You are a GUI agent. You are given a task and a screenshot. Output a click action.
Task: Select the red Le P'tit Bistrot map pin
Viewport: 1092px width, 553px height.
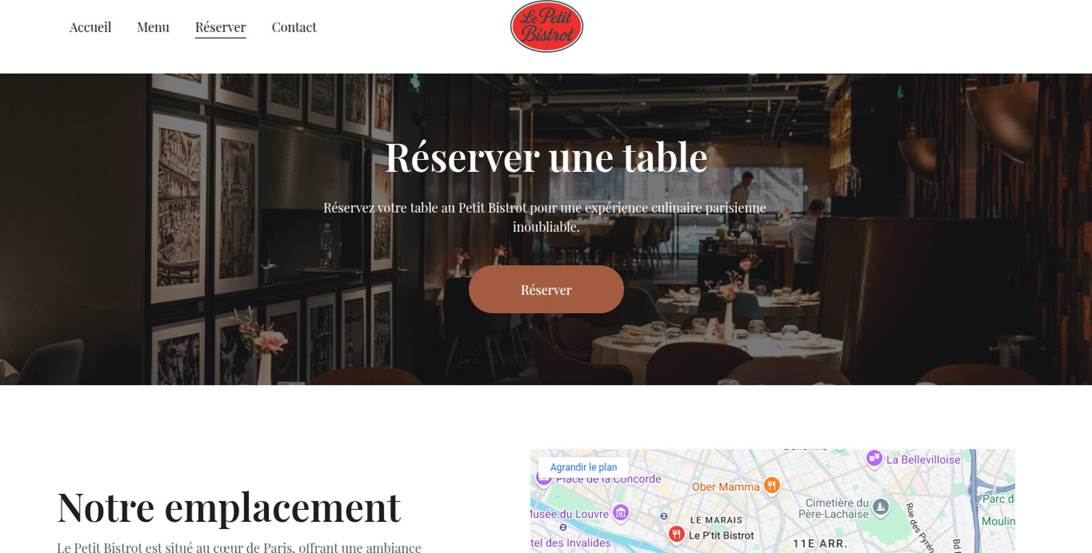point(676,534)
